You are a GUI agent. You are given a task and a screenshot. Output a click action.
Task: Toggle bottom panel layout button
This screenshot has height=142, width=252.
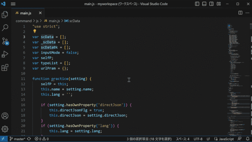coord(204,4)
